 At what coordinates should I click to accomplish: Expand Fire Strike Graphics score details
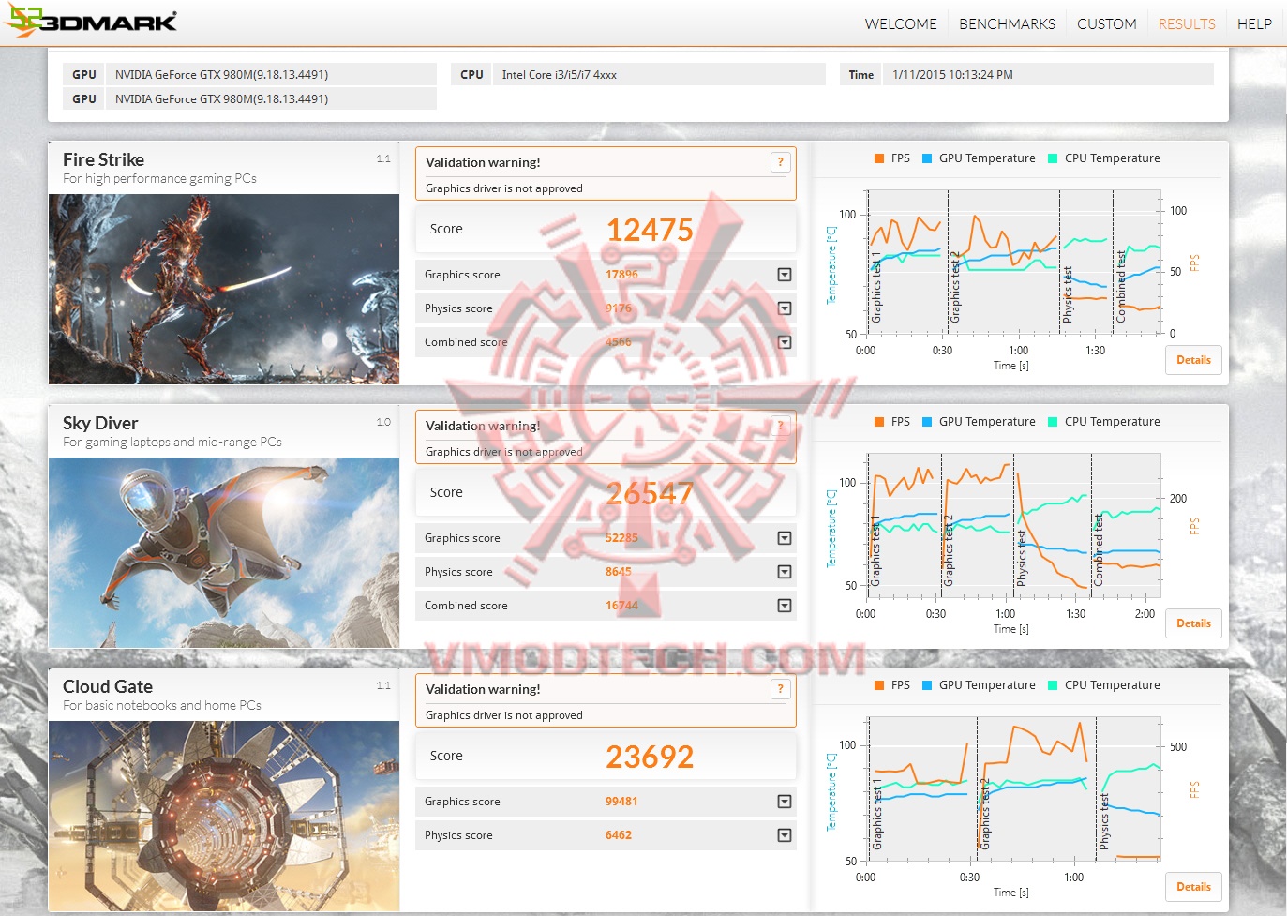(785, 275)
